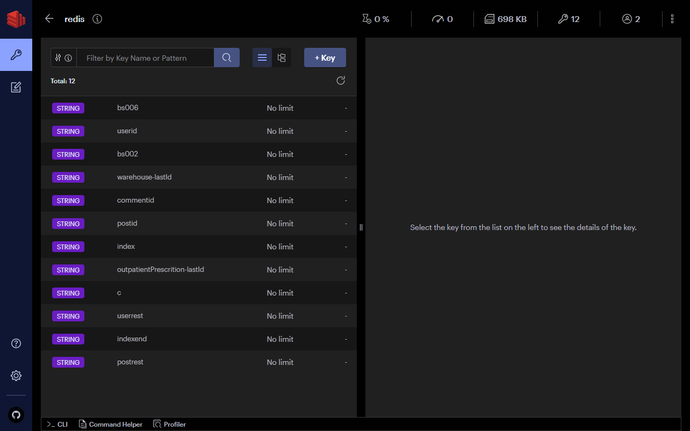Open the Command Helper panel

point(111,425)
